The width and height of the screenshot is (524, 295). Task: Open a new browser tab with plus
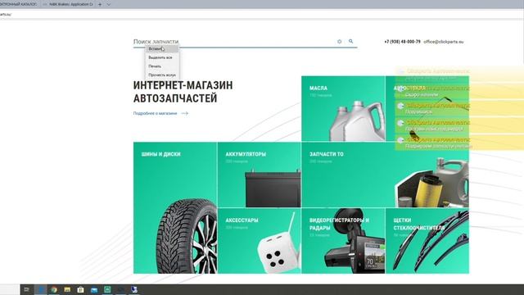click(x=100, y=4)
